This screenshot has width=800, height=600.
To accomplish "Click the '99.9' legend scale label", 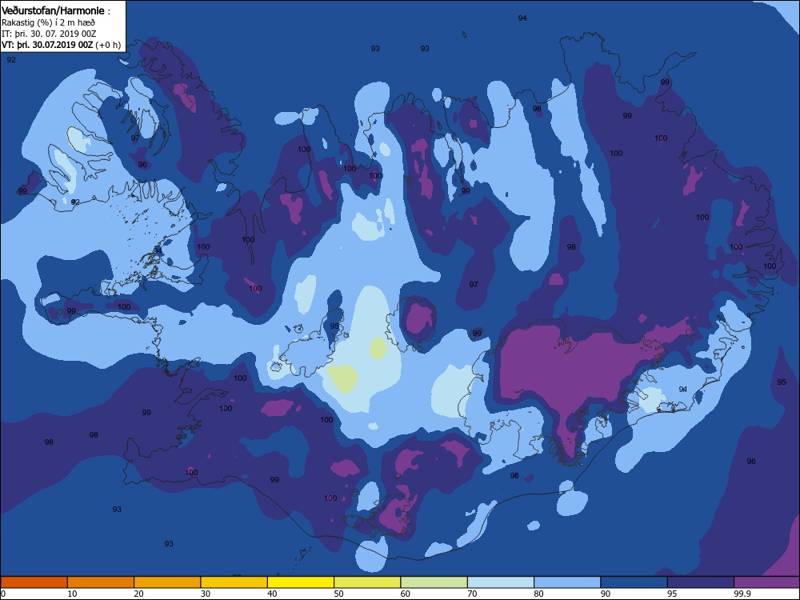I will click(742, 594).
